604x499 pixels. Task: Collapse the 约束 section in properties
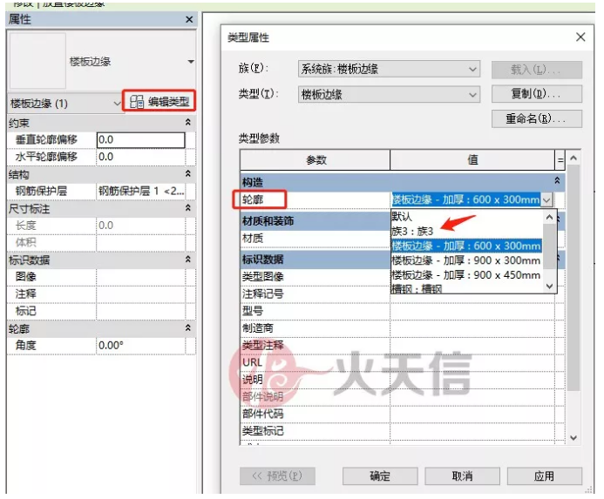(x=187, y=122)
